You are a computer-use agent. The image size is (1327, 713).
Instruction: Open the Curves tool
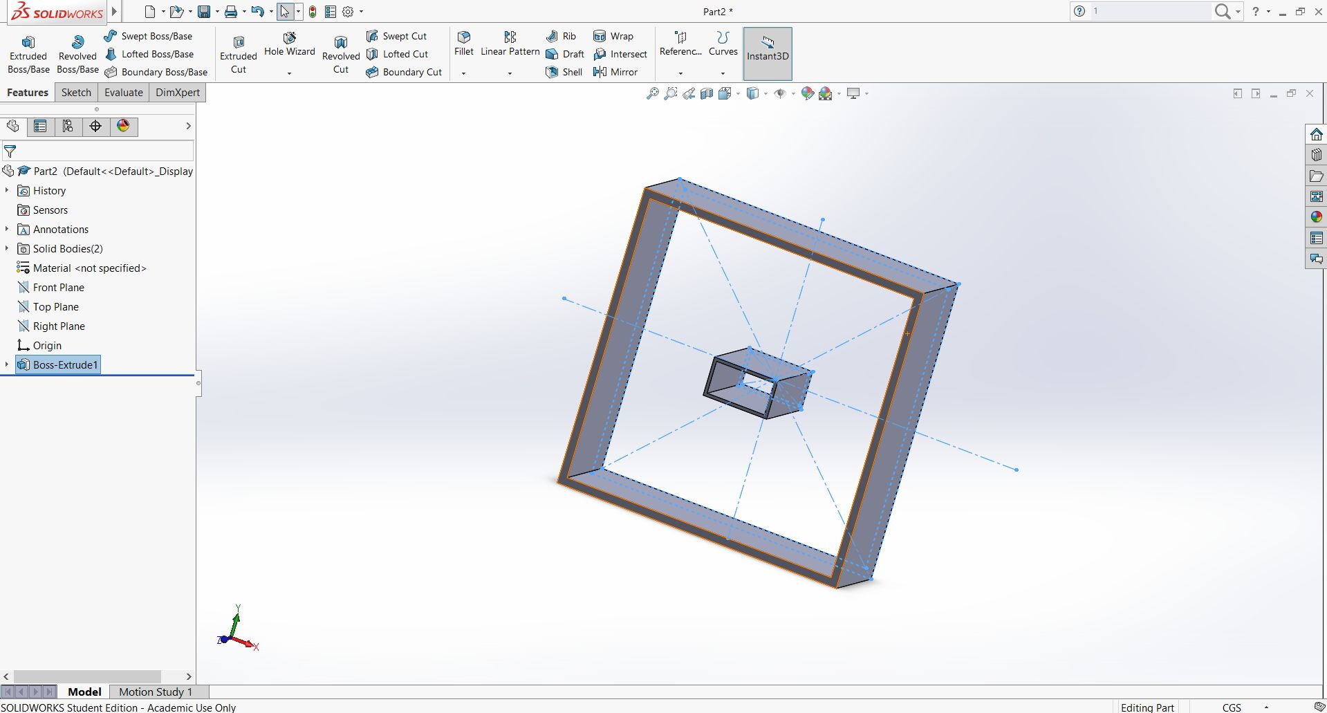click(723, 43)
